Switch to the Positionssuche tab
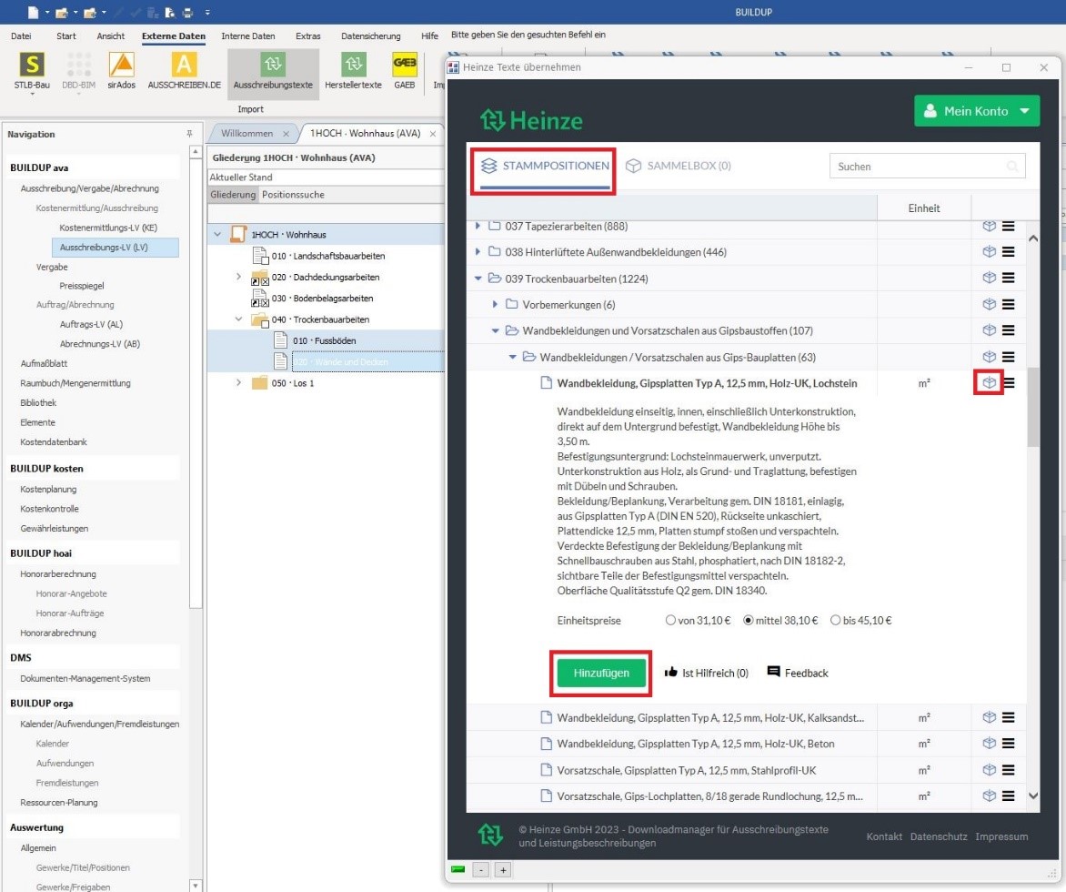The height and width of the screenshot is (892, 1066). click(293, 195)
